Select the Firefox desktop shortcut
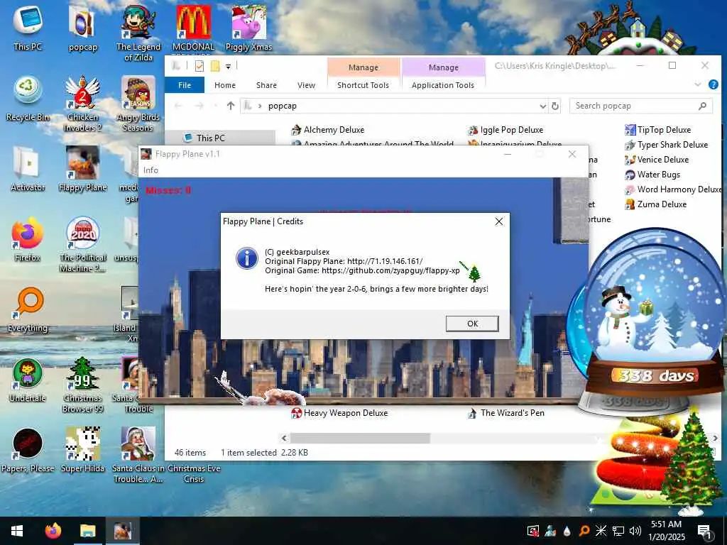The image size is (727, 545). tap(28, 239)
